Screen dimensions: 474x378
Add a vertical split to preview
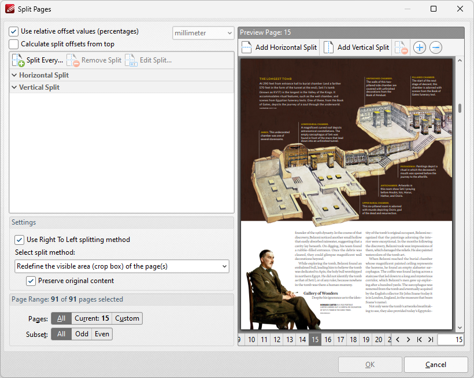coord(356,47)
